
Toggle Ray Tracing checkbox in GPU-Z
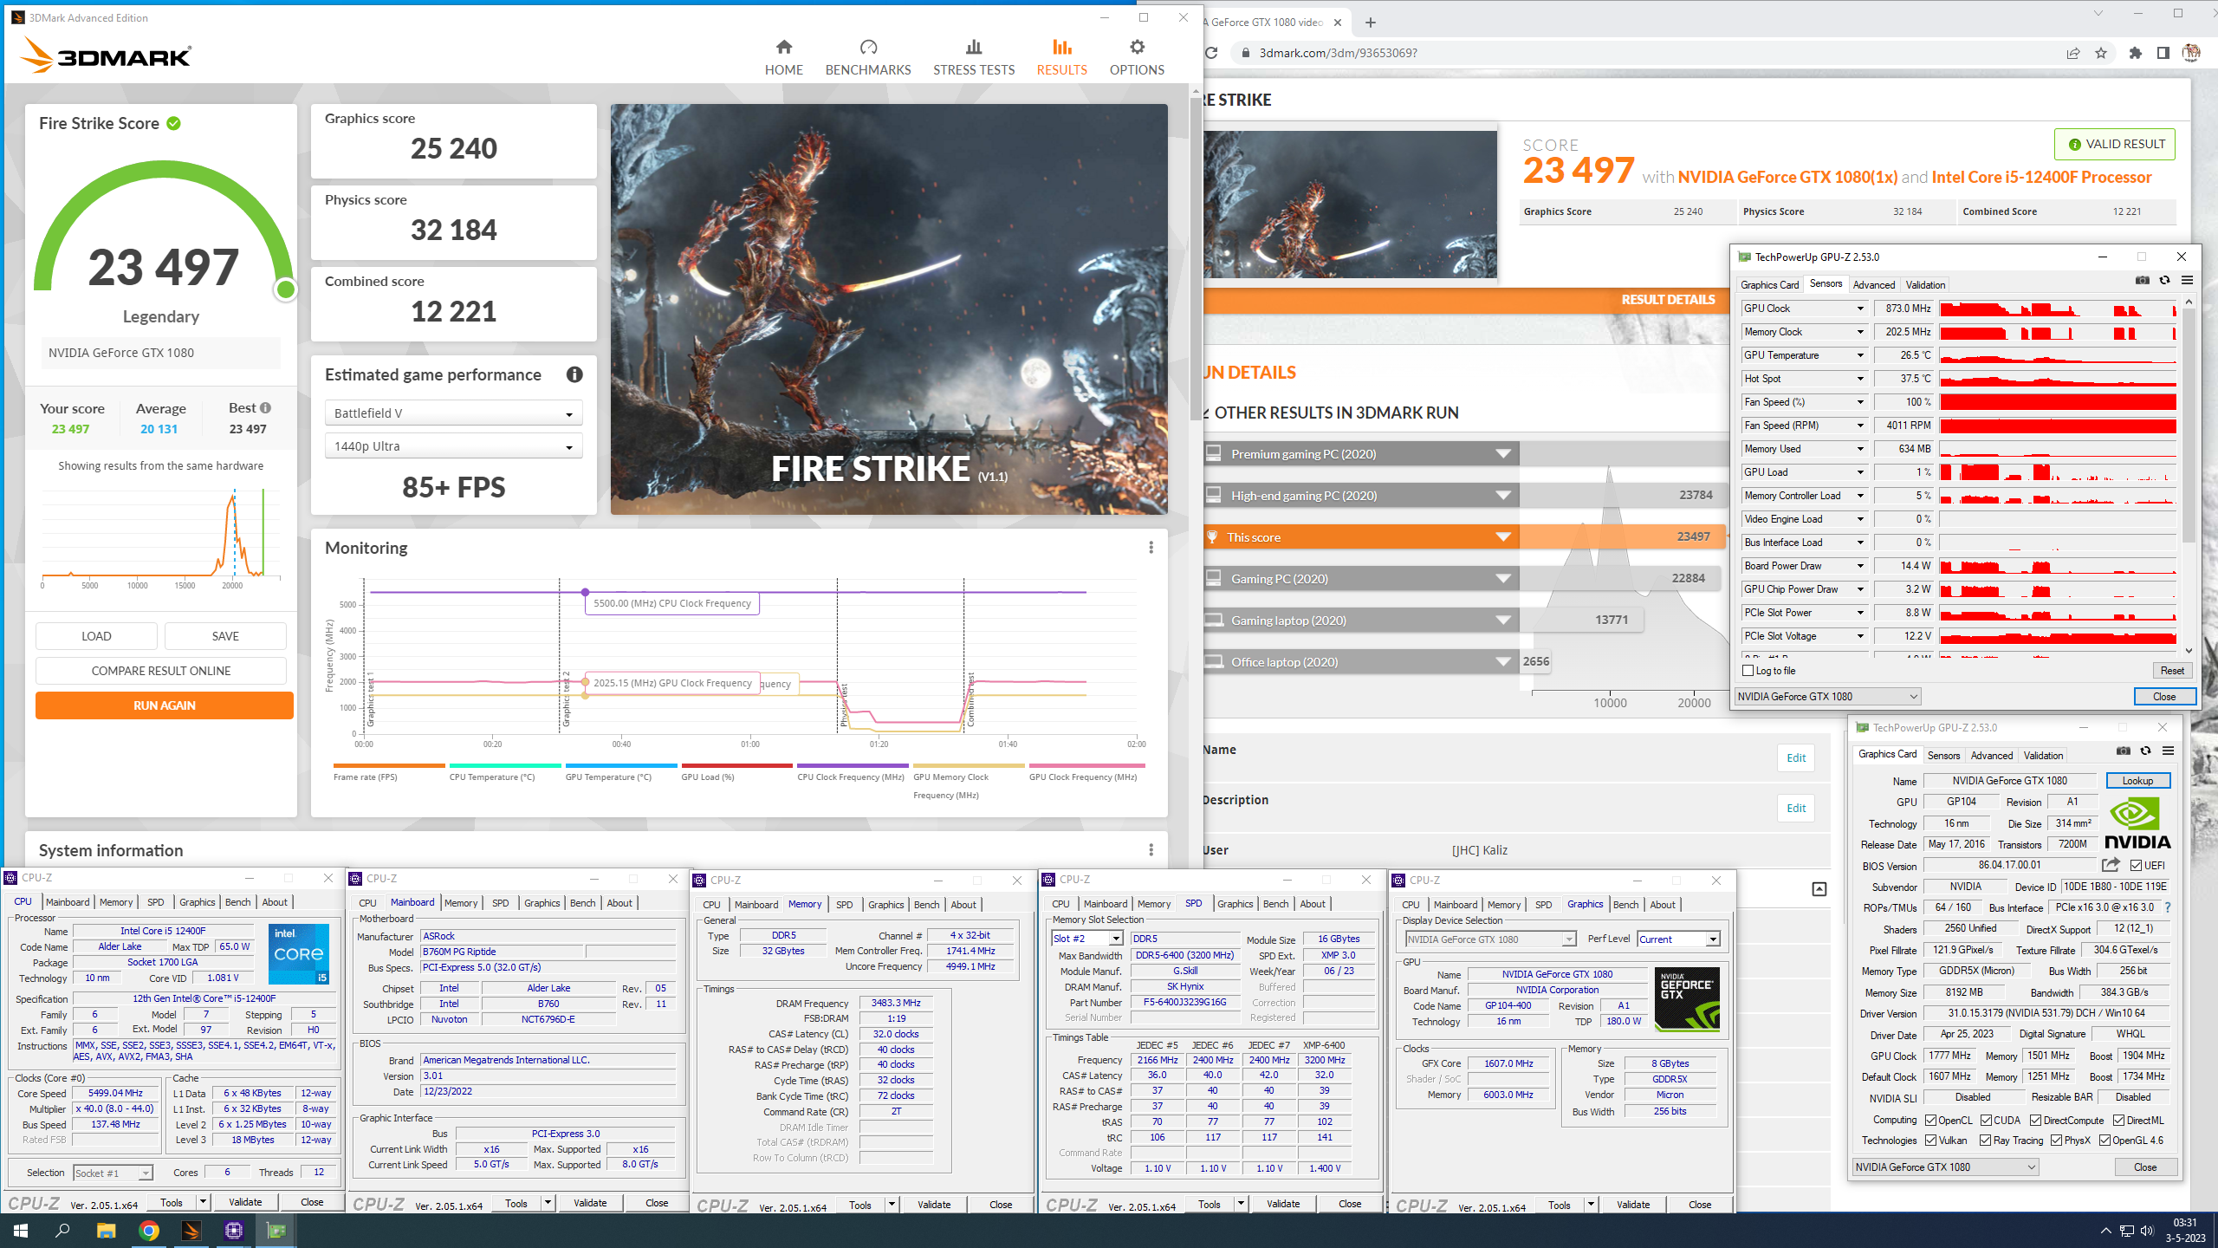1985,1140
